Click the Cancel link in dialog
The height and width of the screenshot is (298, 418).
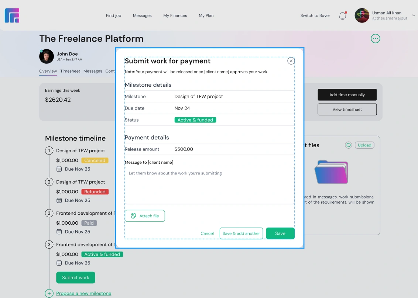coord(207,233)
